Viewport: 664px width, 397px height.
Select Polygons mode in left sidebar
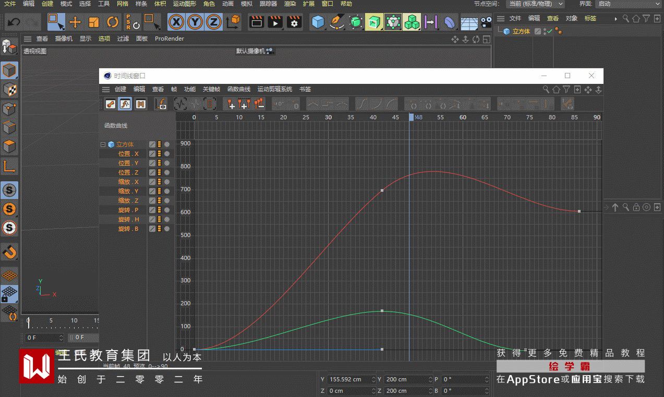coord(9,146)
